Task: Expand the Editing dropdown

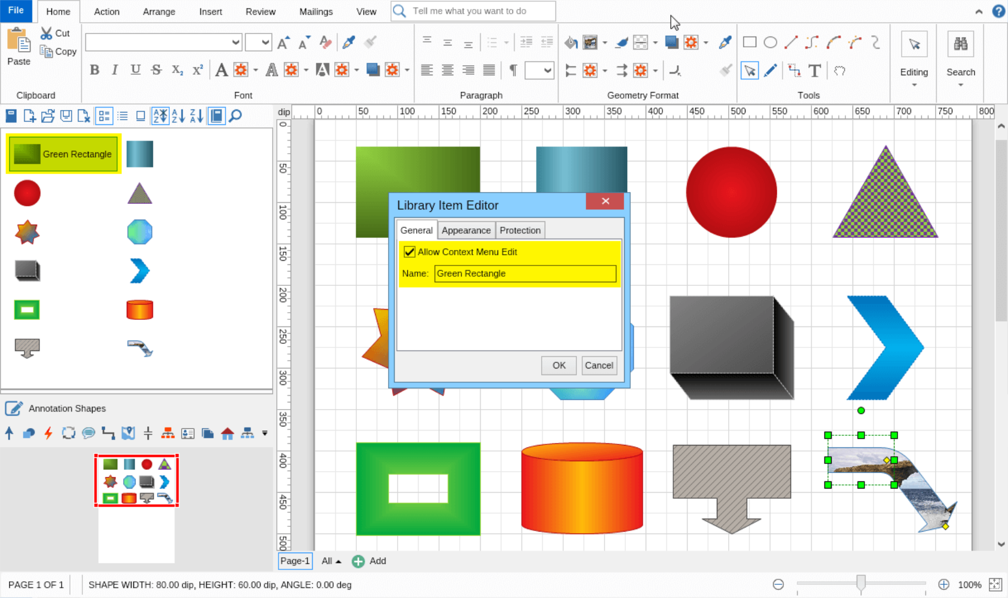Action: [914, 85]
